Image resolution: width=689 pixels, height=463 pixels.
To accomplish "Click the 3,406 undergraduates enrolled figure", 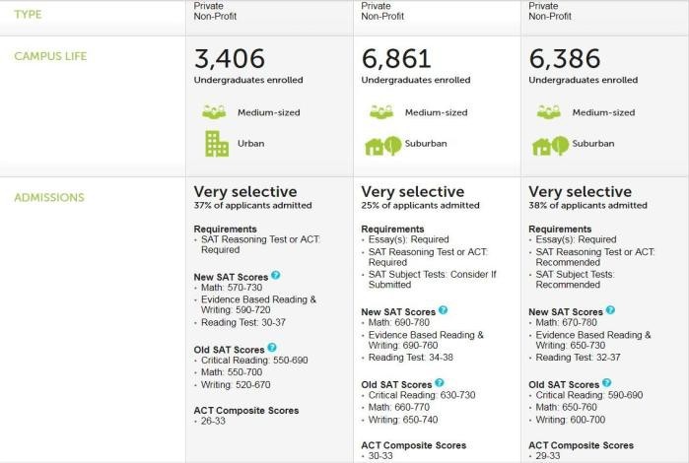I will (x=230, y=58).
